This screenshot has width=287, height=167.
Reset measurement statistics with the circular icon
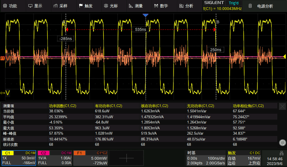[282, 142]
